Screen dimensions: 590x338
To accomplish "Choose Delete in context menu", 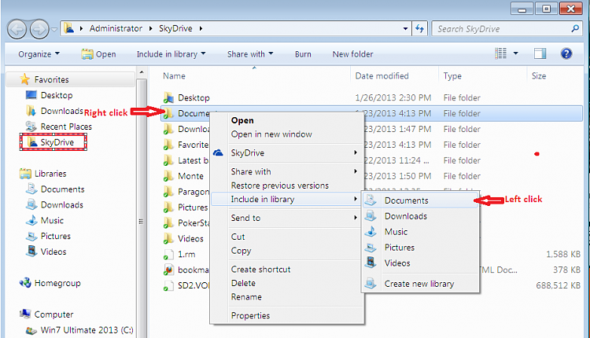I will (x=243, y=283).
